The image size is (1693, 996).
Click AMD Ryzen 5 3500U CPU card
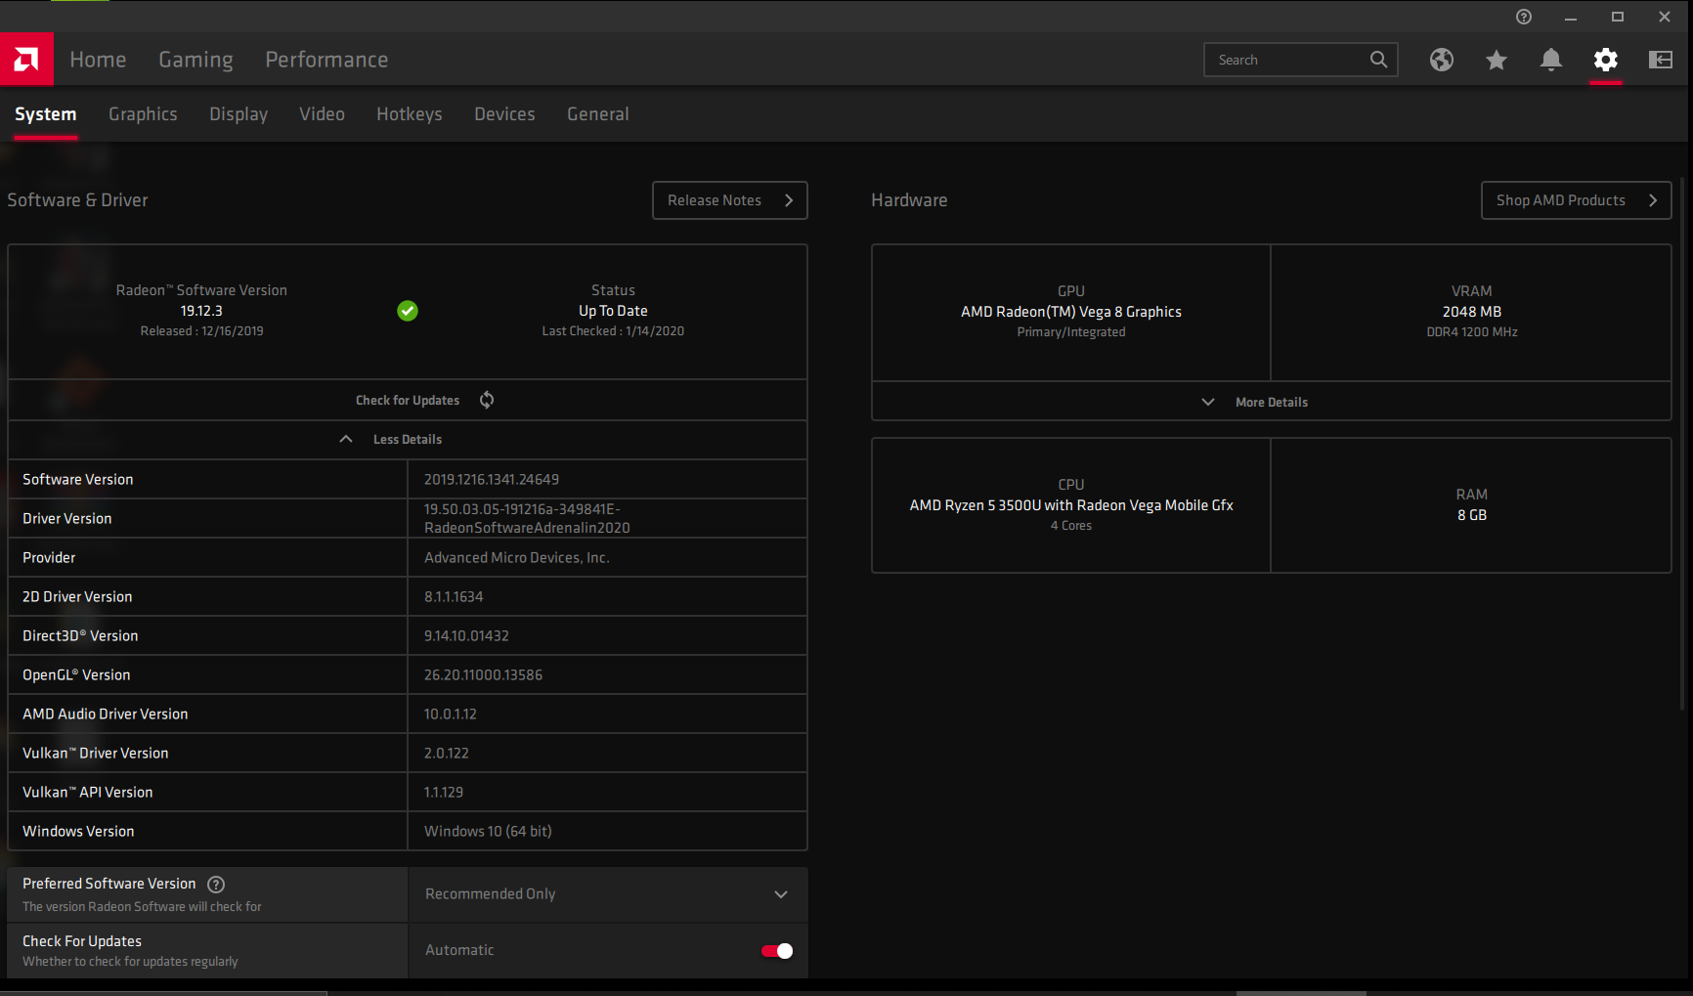pos(1071,505)
